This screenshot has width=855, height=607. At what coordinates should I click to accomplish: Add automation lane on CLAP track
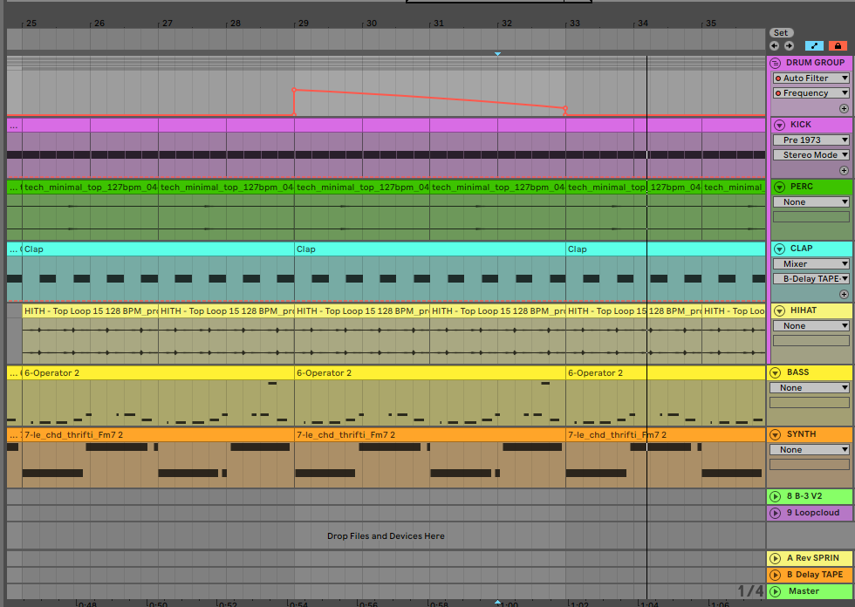(845, 294)
